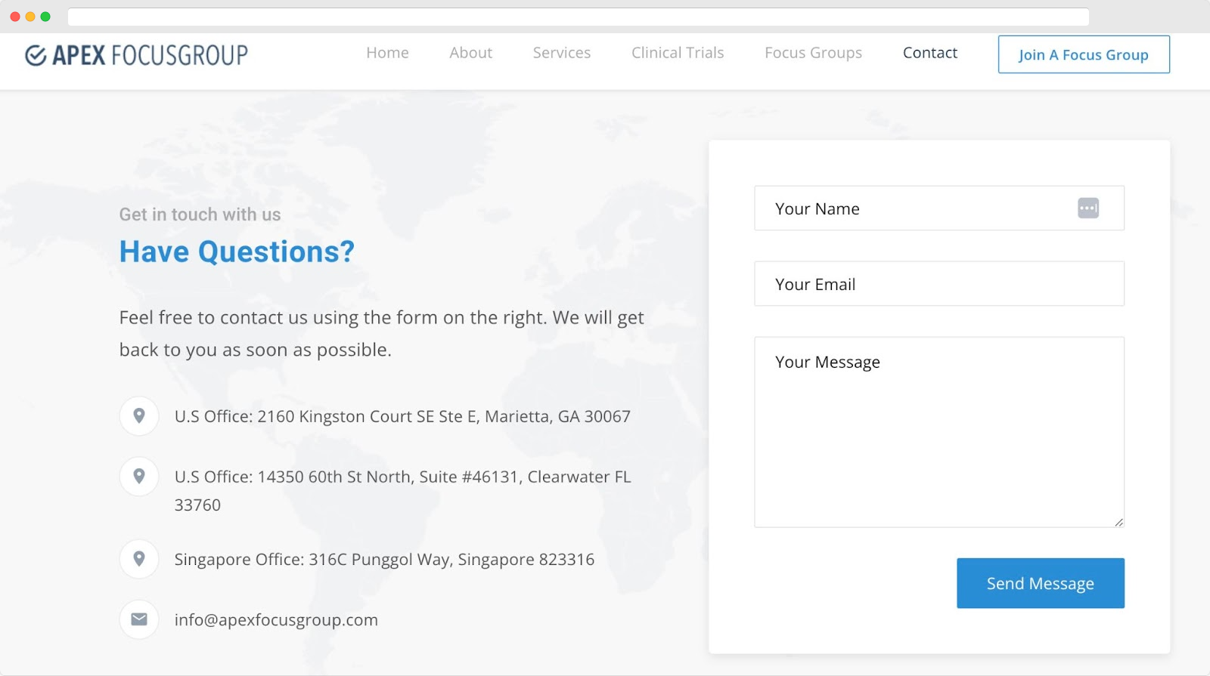Submit form with Send Message button
The width and height of the screenshot is (1210, 676).
[1040, 583]
